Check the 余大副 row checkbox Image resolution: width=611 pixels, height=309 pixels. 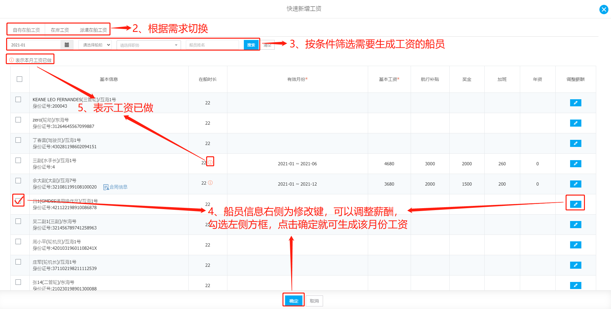point(18,181)
